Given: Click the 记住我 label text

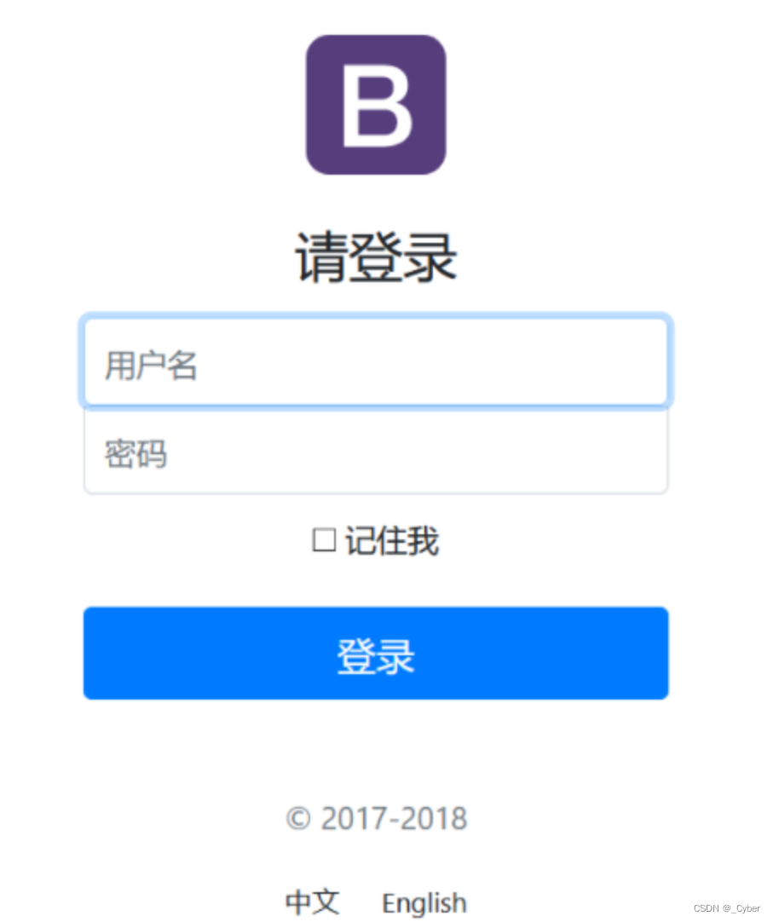Looking at the screenshot, I should (392, 540).
